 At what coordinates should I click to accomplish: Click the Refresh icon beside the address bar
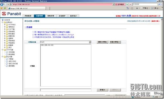(x=127, y=4)
